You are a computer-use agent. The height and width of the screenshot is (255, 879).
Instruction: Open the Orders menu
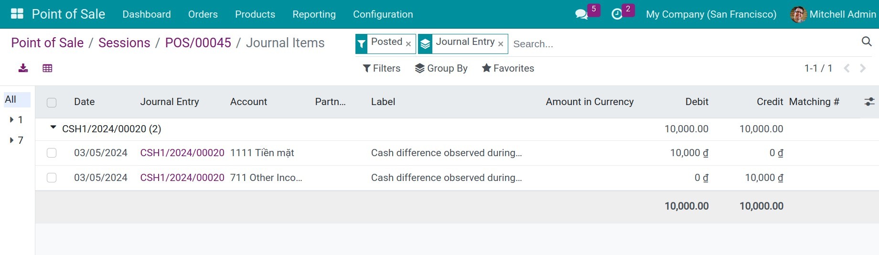[x=203, y=14]
